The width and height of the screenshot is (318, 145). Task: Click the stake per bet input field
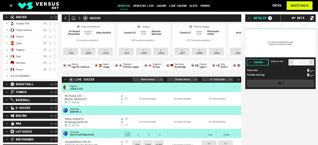pos(301,62)
